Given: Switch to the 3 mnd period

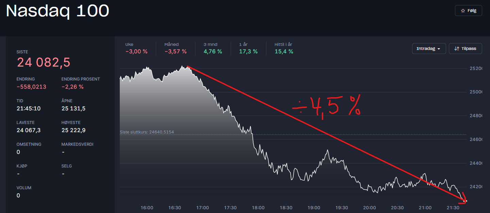Looking at the screenshot, I should click(213, 48).
